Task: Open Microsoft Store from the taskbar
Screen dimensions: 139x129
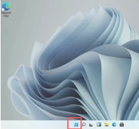Action: 122,125
